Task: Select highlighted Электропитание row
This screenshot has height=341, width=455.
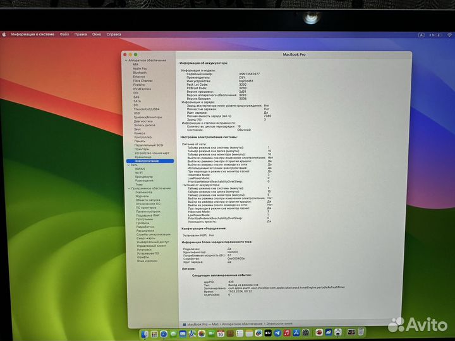Action: 150,160
